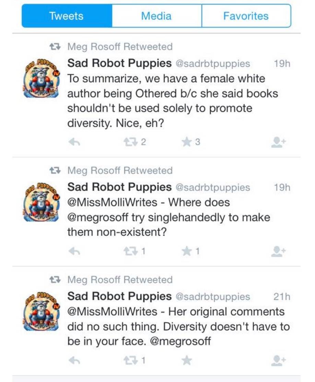Reply to the 'Where does @megrosoff' tweet
The image size is (315, 382).
(74, 251)
